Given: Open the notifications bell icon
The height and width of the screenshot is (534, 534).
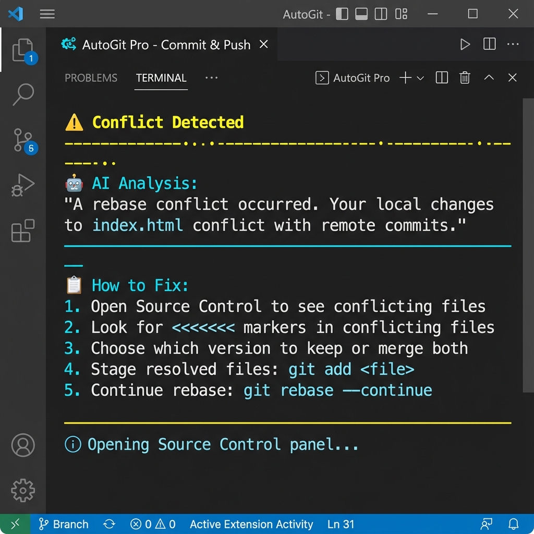Looking at the screenshot, I should point(514,524).
